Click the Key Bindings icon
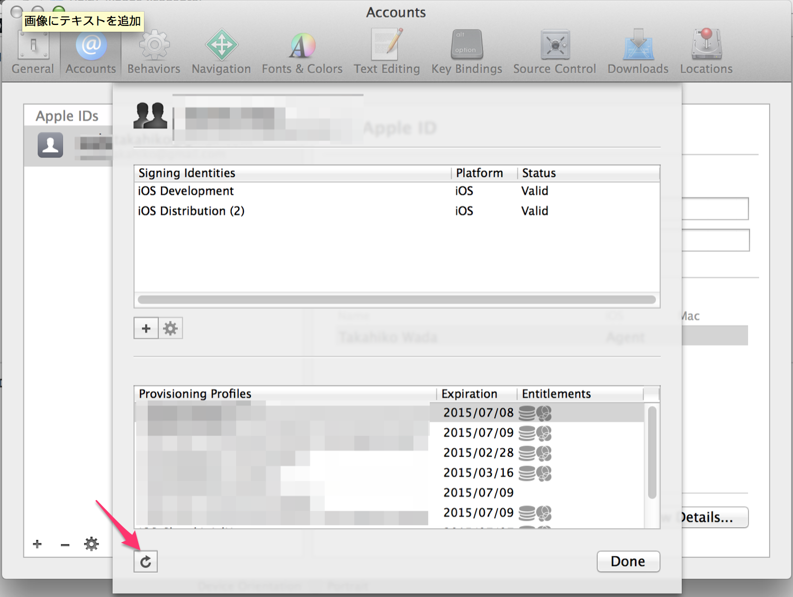The height and width of the screenshot is (597, 793). pyautogui.click(x=466, y=50)
